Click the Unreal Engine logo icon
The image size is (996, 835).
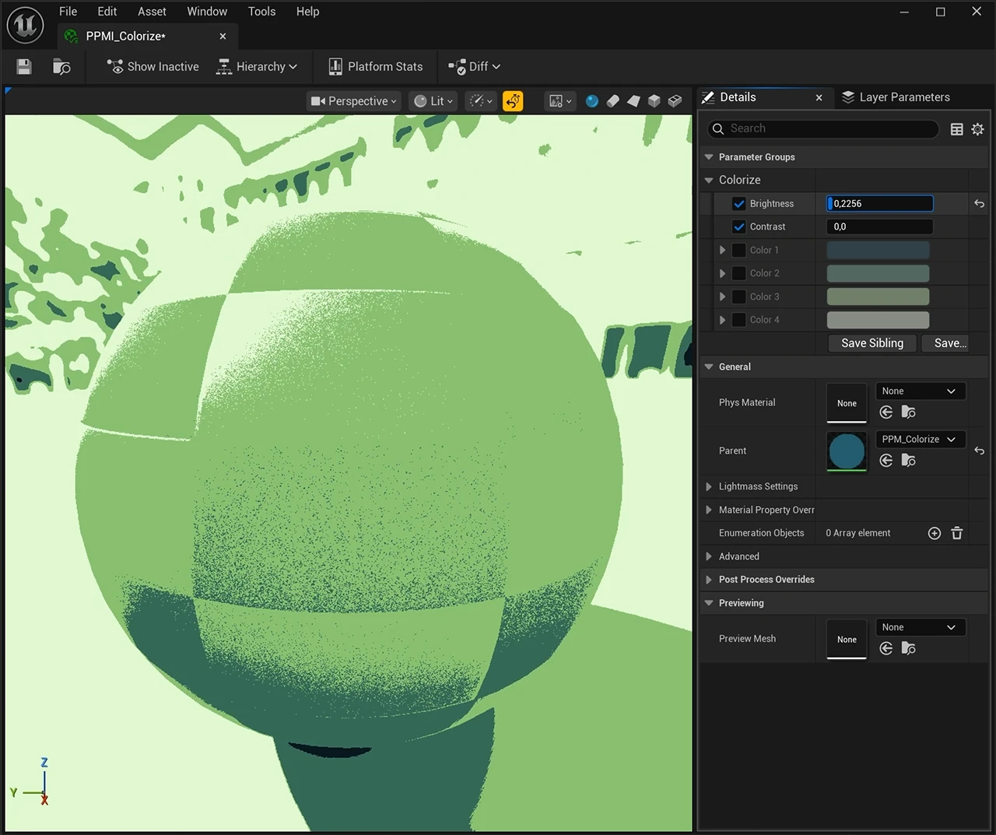coord(26,25)
